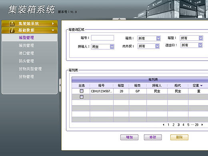Open 货物管理 in the sidebar

point(26,77)
